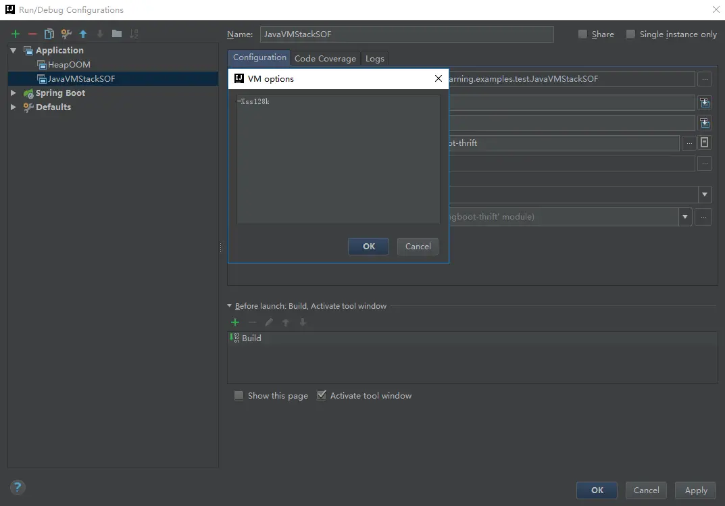
Task: Browse working directory ellipsis button
Action: coord(689,143)
